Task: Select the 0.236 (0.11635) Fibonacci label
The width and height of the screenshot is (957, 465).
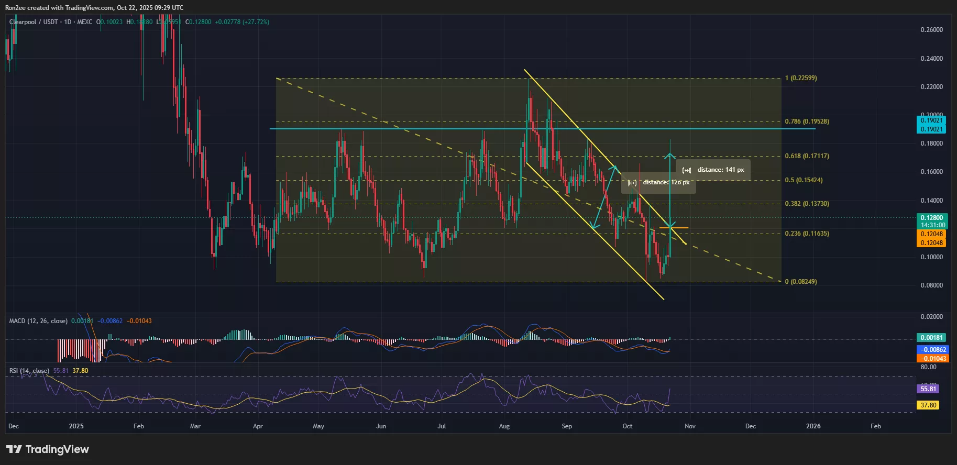Action: (807, 234)
